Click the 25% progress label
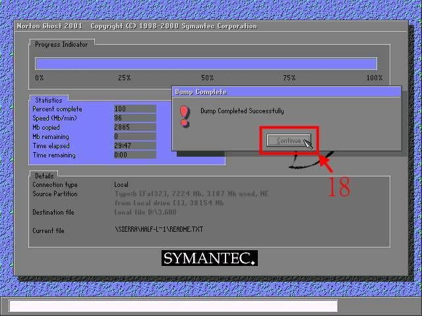422x316 pixels. 125,78
